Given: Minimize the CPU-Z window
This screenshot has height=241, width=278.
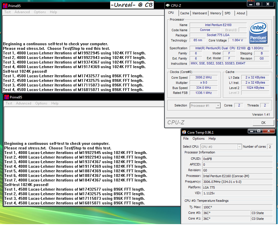Looking at the screenshot, I should click(x=251, y=4).
